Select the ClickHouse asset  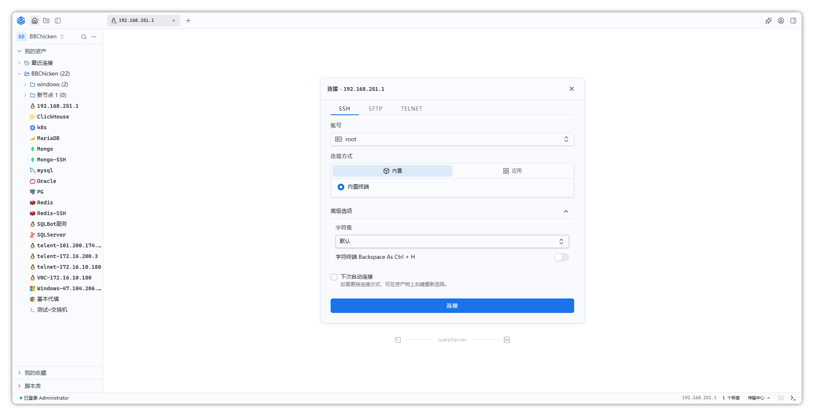pos(53,117)
